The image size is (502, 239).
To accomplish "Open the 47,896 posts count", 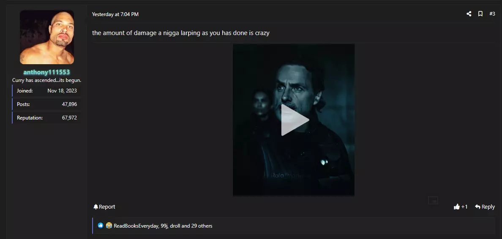I will tap(69, 104).
